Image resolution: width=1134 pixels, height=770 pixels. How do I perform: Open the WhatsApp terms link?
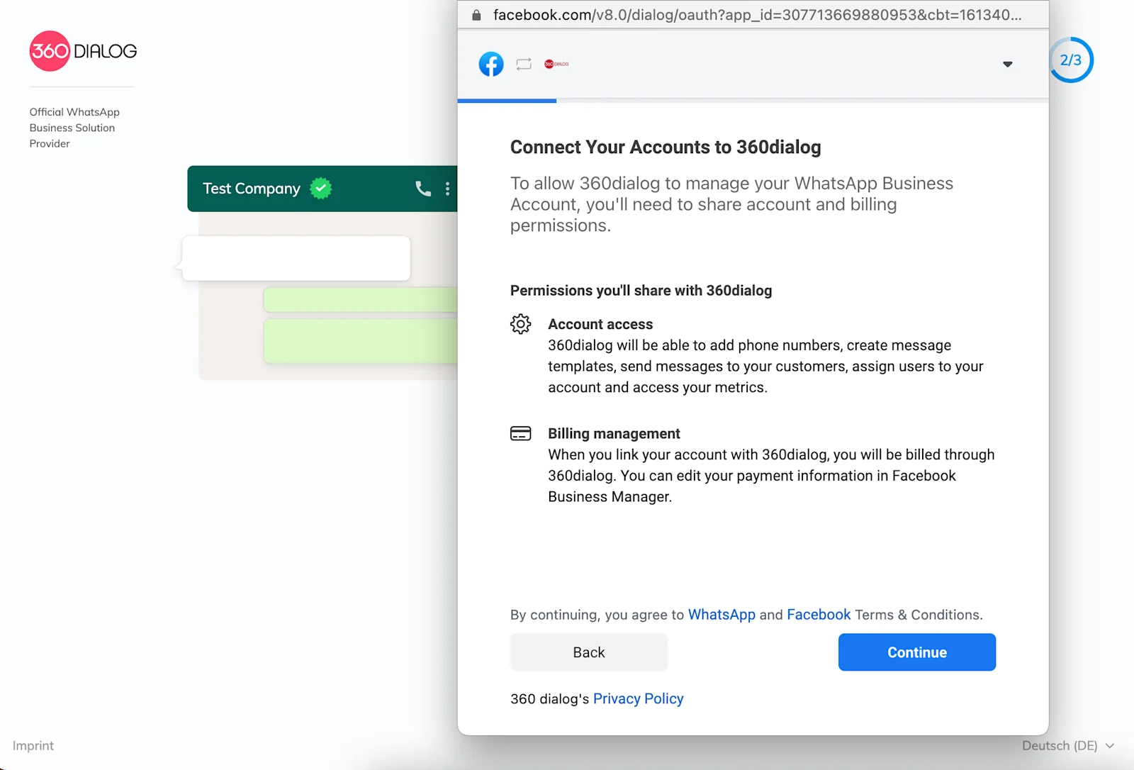coord(722,615)
